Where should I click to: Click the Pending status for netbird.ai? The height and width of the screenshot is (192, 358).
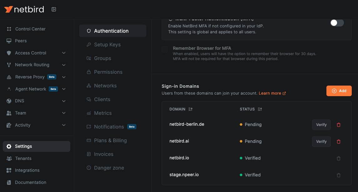point(250,141)
